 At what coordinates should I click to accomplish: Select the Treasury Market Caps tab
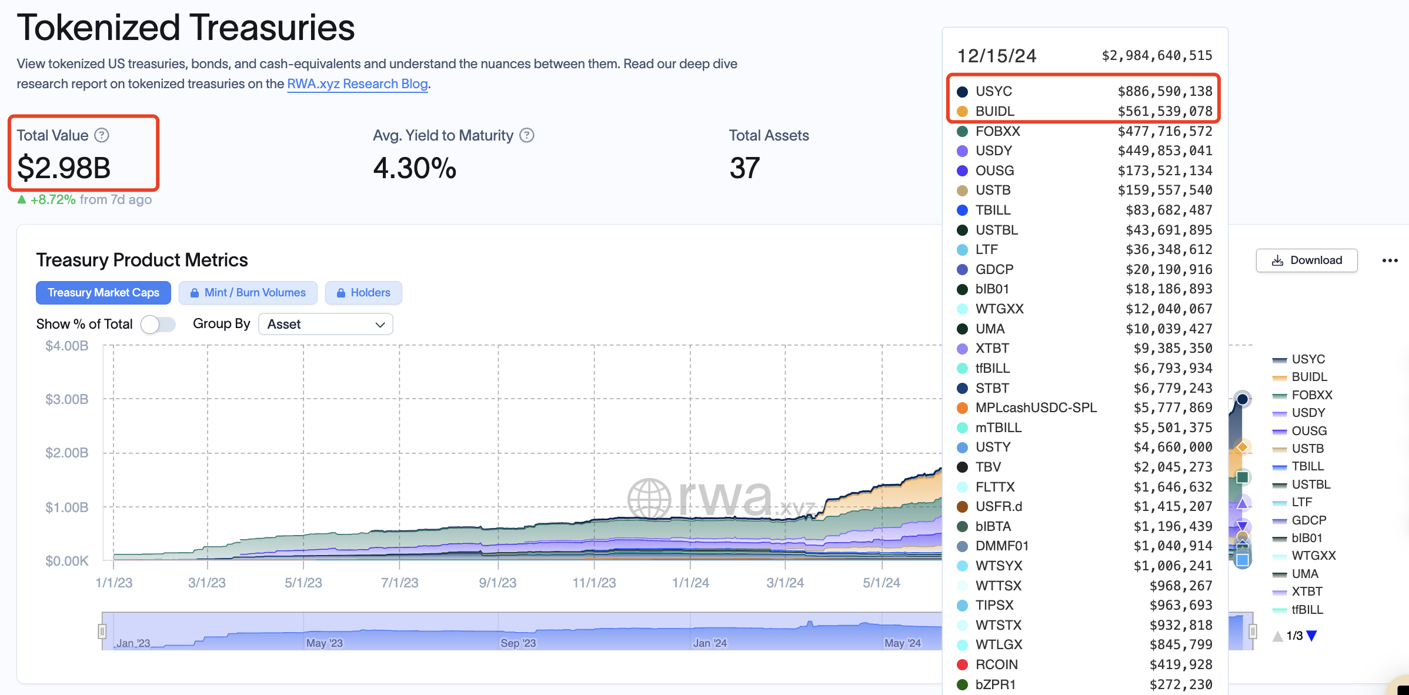(x=103, y=293)
